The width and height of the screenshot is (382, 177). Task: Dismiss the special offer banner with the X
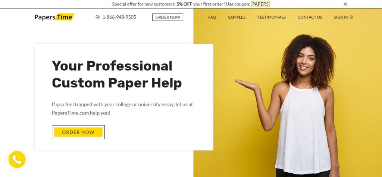[345, 4]
